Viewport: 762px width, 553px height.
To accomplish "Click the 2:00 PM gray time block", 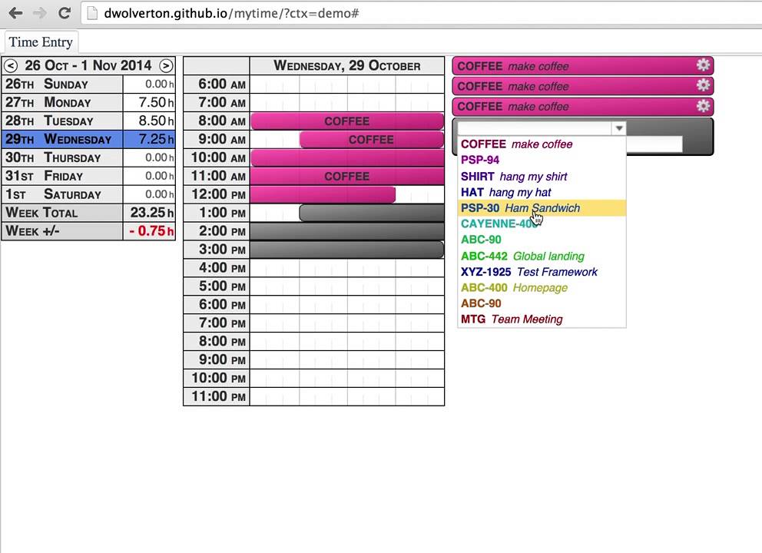I will pos(347,231).
